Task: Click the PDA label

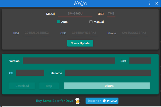Action: tap(16, 33)
